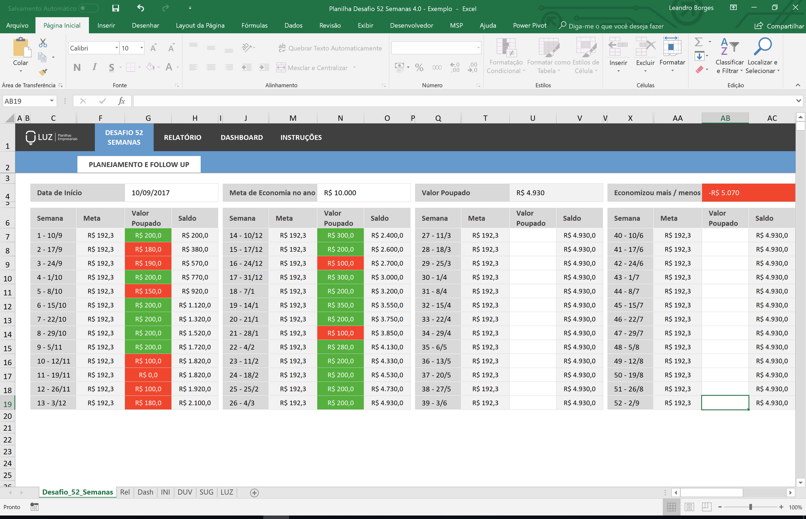Click the Compartilhar share button
This screenshot has width=806, height=519.
[x=779, y=26]
